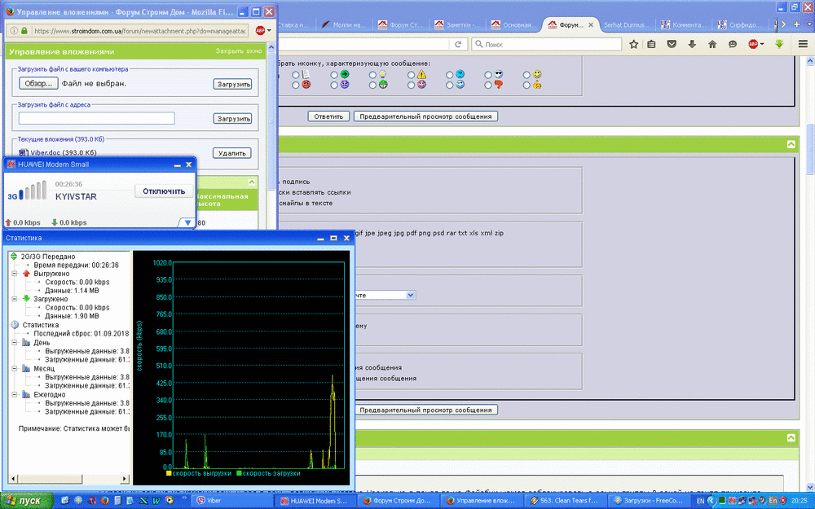815x509 pixels.
Task: Click the Ответить button on the forum
Action: 328,116
